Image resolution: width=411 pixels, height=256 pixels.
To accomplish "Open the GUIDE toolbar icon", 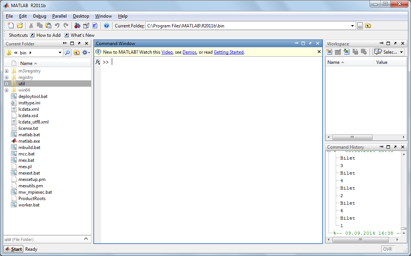I will click(86, 26).
